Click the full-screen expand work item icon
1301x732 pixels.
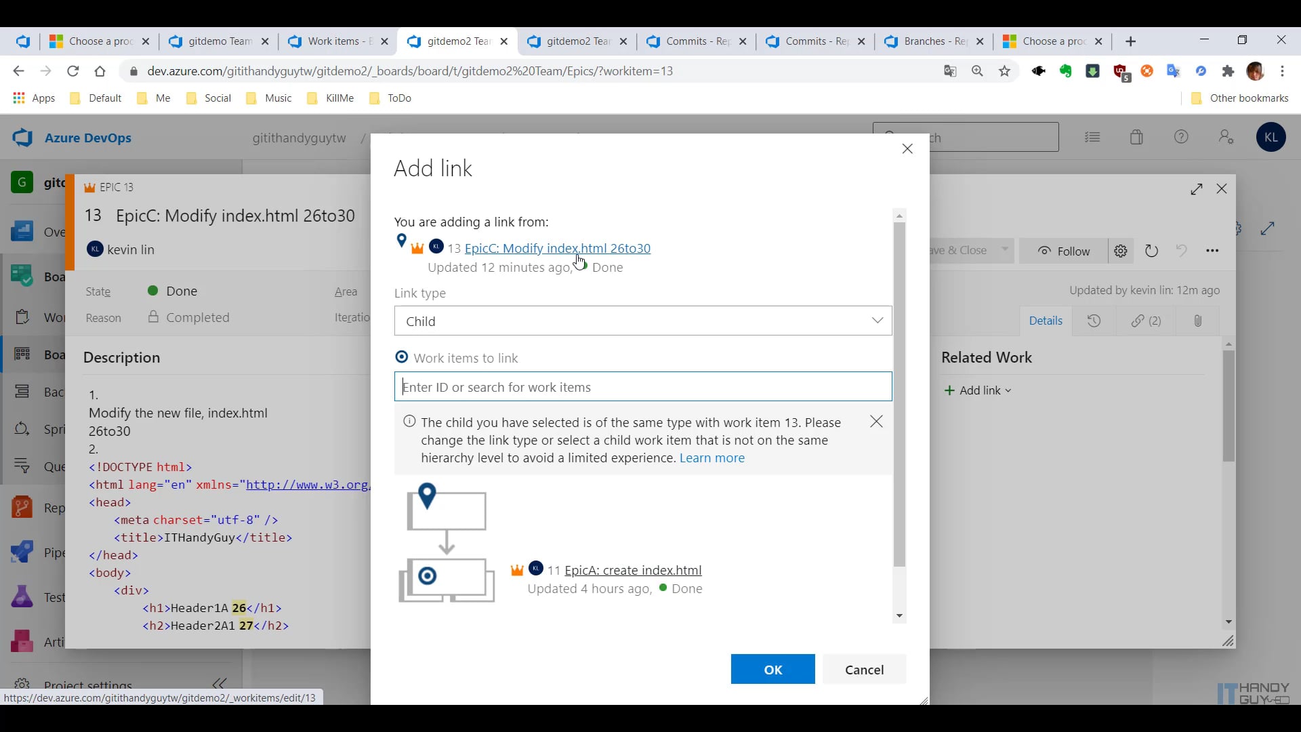[x=1197, y=189]
